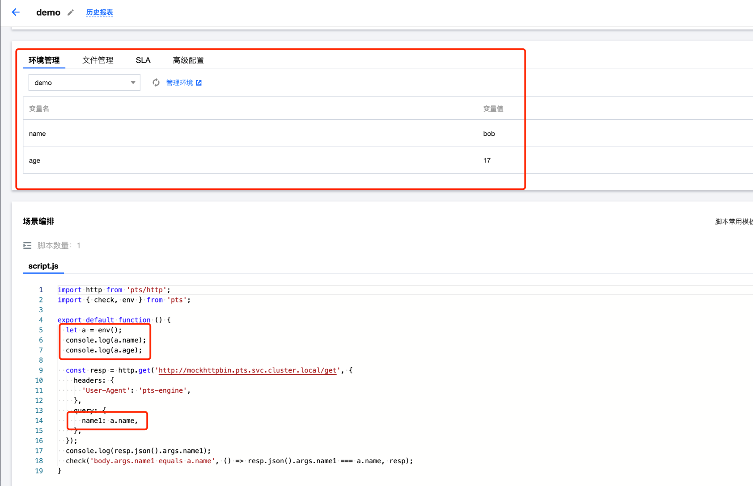753x486 pixels.
Task: Open the 脚本常用模板 script templates button
Action: pyautogui.click(x=733, y=222)
